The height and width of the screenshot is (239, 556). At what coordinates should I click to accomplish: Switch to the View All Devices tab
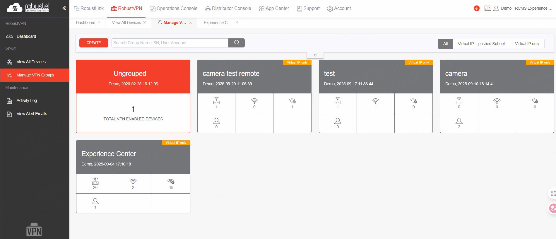pos(126,23)
